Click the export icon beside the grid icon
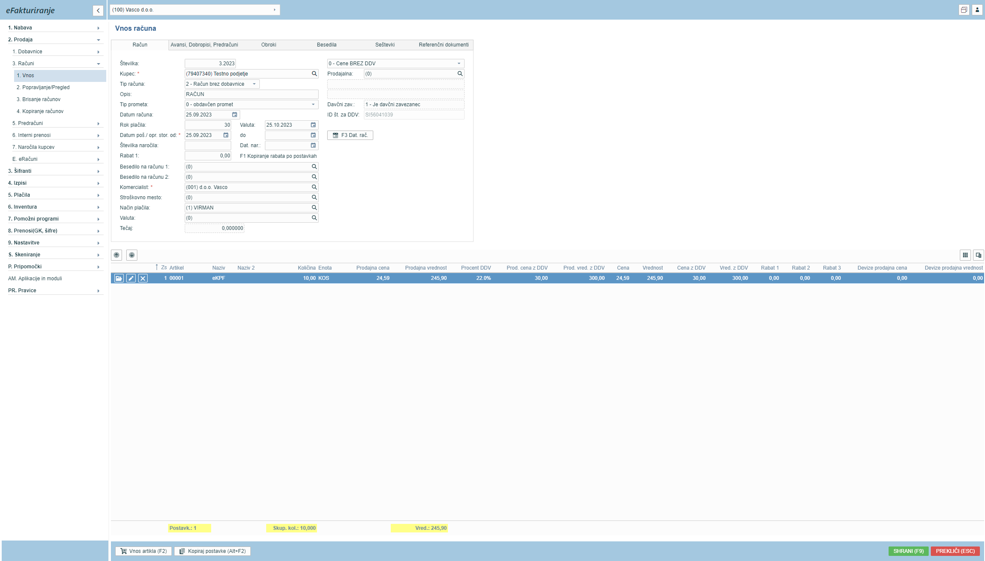 pyautogui.click(x=979, y=255)
